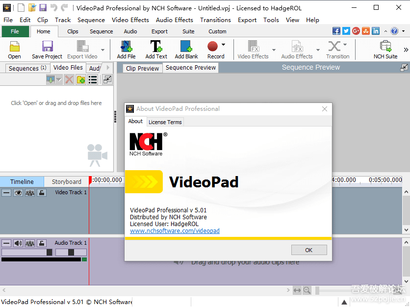Viewport: 410px width, 307px height.
Task: Expand the Export Video dropdown arrow
Action: tap(103, 50)
